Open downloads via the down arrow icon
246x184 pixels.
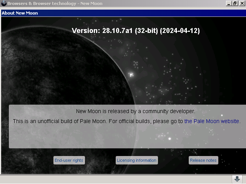tap(237, 179)
